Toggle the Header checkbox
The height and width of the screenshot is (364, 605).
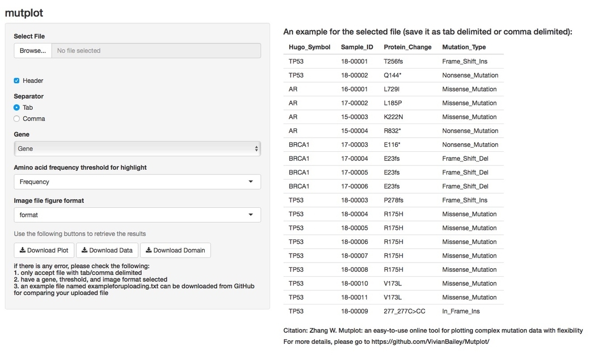17,81
